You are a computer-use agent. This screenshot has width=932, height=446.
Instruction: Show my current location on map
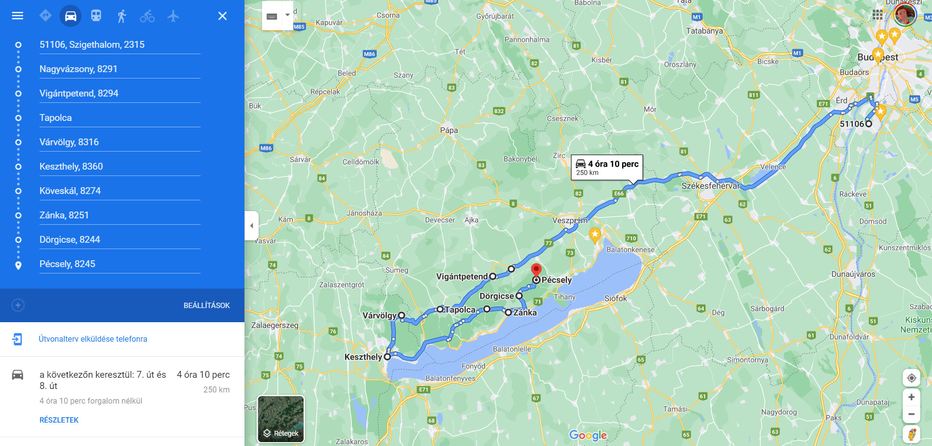912,378
